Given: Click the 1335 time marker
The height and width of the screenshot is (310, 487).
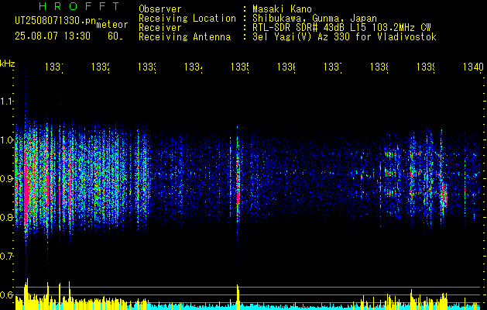Looking at the screenshot, I should 240,67.
